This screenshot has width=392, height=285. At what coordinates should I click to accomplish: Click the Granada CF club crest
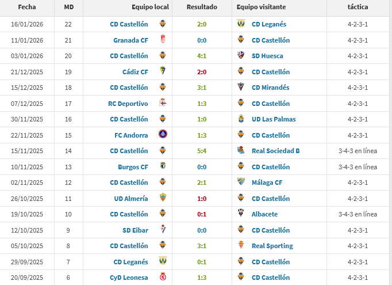pyautogui.click(x=163, y=40)
